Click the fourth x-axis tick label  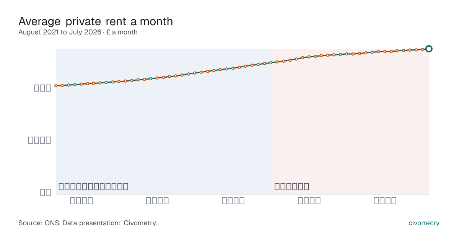coord(309,201)
